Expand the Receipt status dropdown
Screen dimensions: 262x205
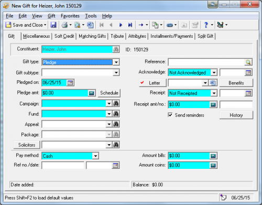(x=214, y=93)
